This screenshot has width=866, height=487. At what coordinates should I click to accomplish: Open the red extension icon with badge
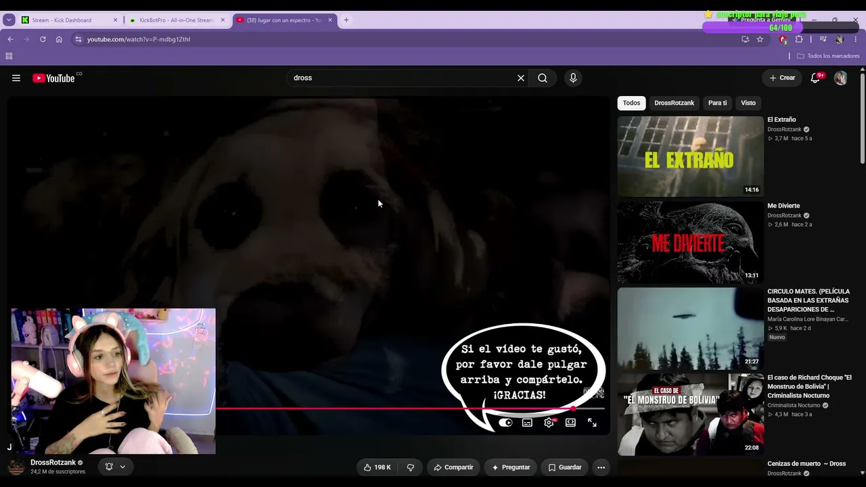[783, 39]
